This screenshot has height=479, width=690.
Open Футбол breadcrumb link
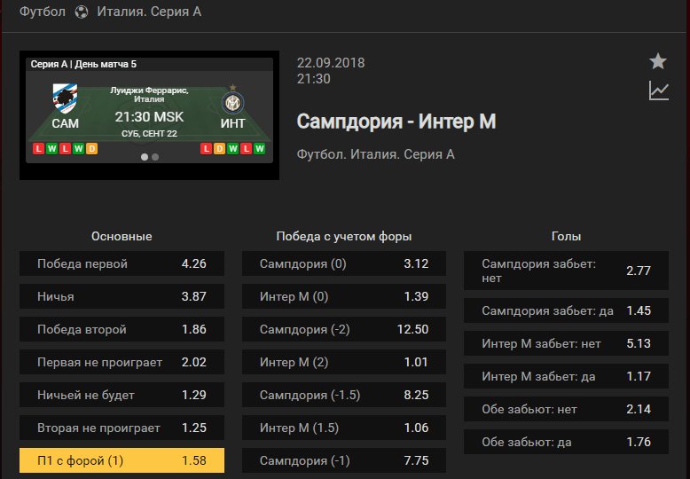(43, 12)
